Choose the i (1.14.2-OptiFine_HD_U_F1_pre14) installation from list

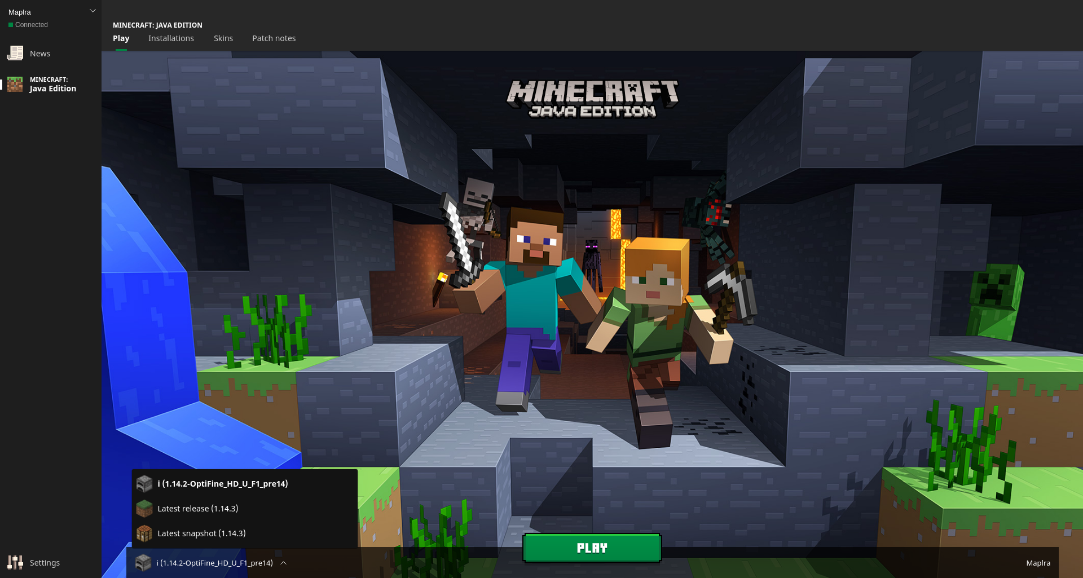pos(245,484)
